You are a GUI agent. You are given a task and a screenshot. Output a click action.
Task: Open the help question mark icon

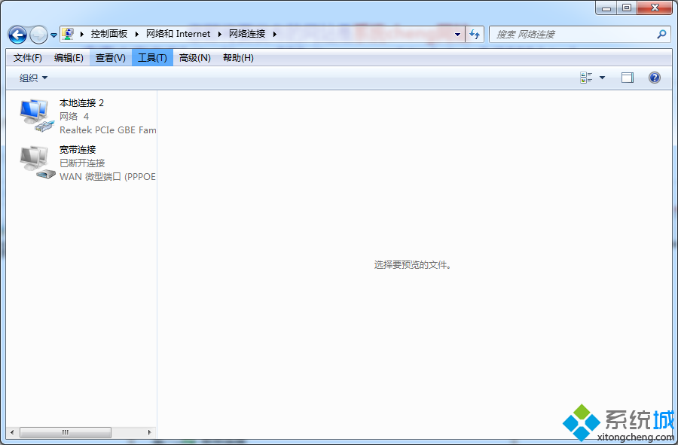pyautogui.click(x=654, y=78)
